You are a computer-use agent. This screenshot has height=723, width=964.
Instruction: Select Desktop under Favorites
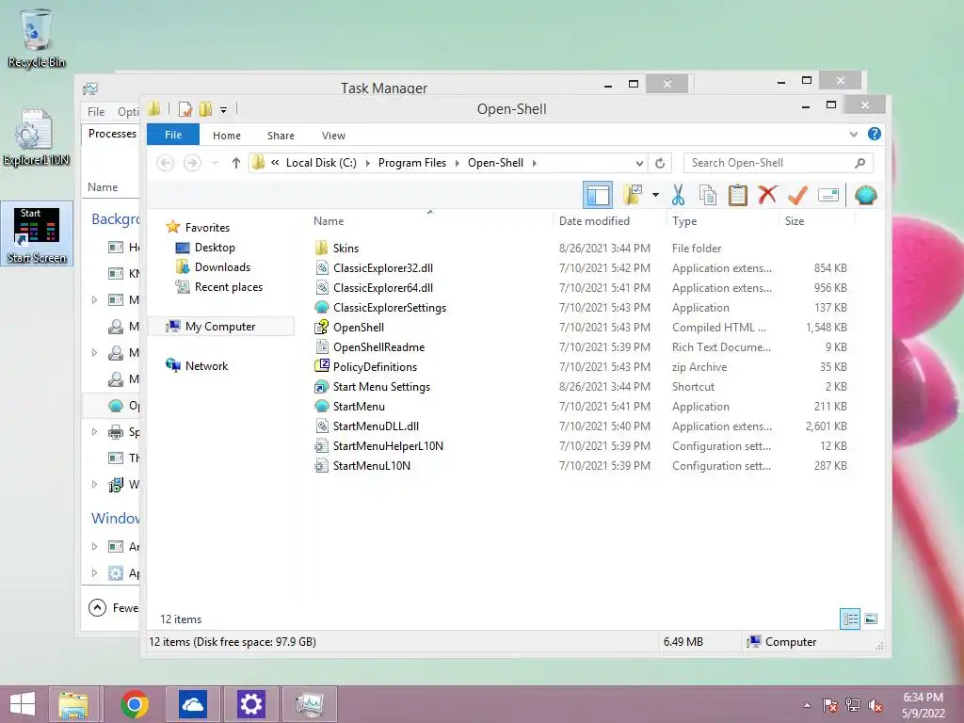pos(215,248)
